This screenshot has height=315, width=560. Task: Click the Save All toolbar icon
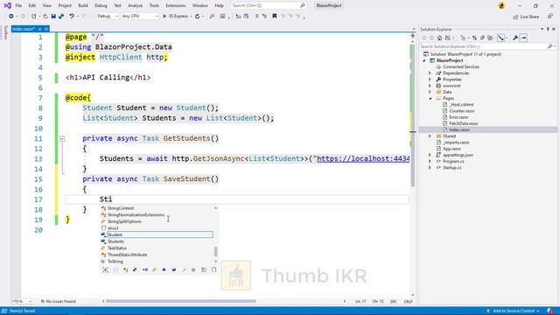tap(61, 16)
